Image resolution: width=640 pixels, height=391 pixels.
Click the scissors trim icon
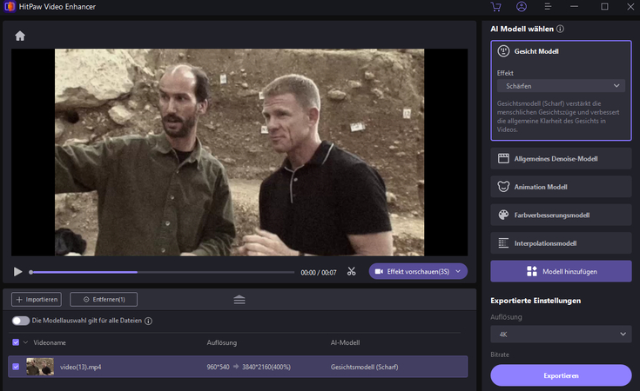tap(352, 272)
